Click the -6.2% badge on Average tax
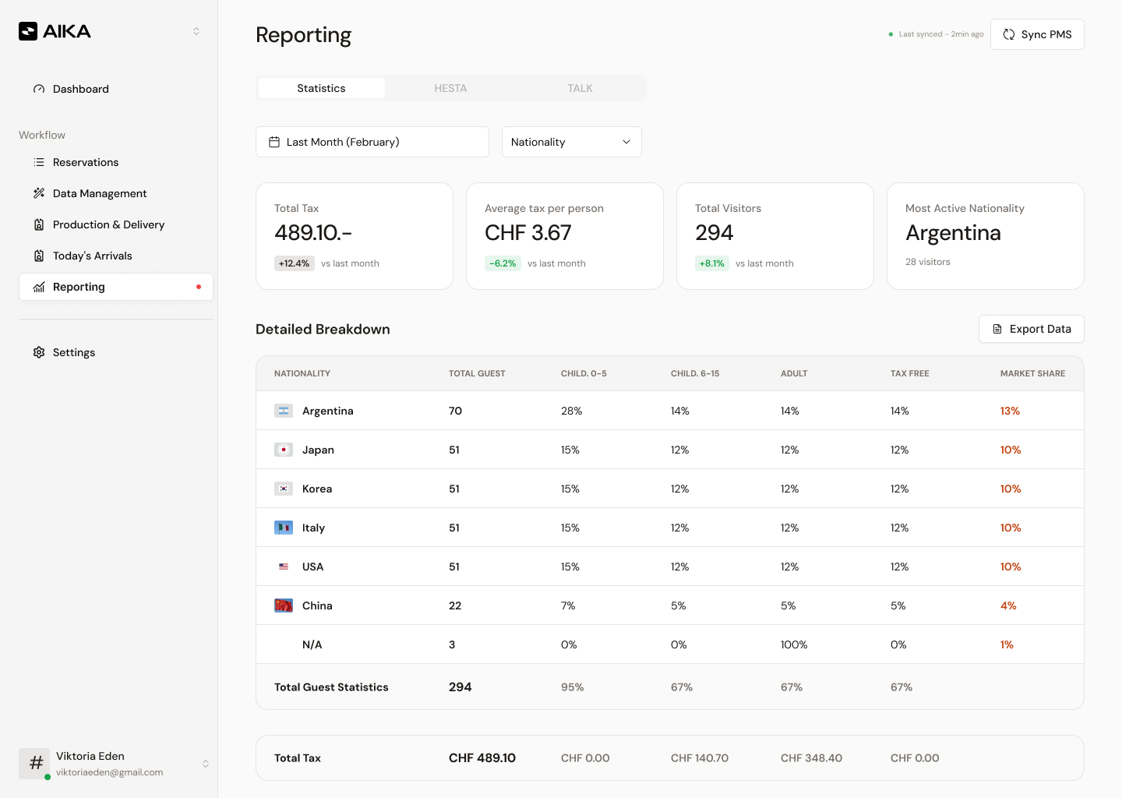This screenshot has height=798, width=1122. coord(503,263)
